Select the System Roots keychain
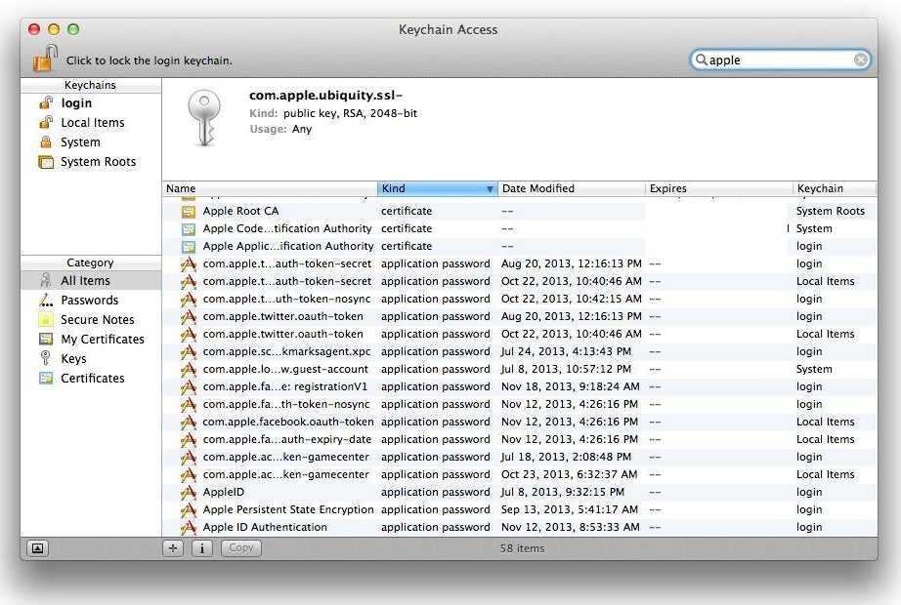 (98, 162)
